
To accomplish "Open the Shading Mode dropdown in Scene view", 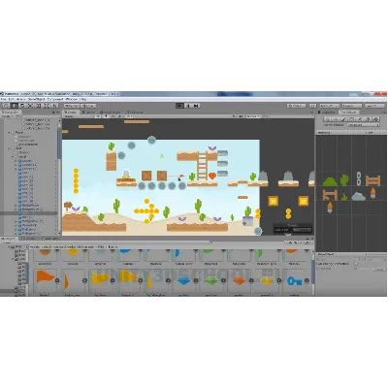I will click(79, 116).
